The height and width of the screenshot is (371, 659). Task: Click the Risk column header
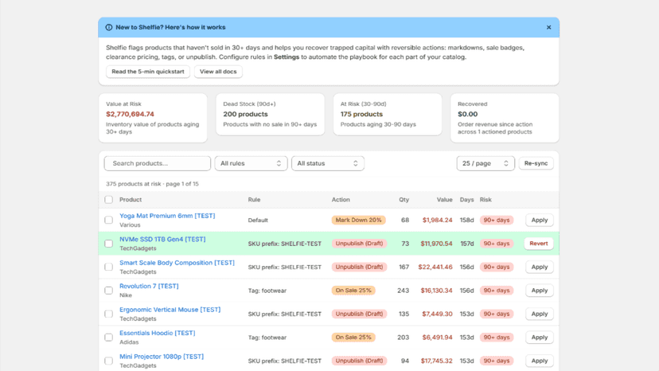point(485,200)
